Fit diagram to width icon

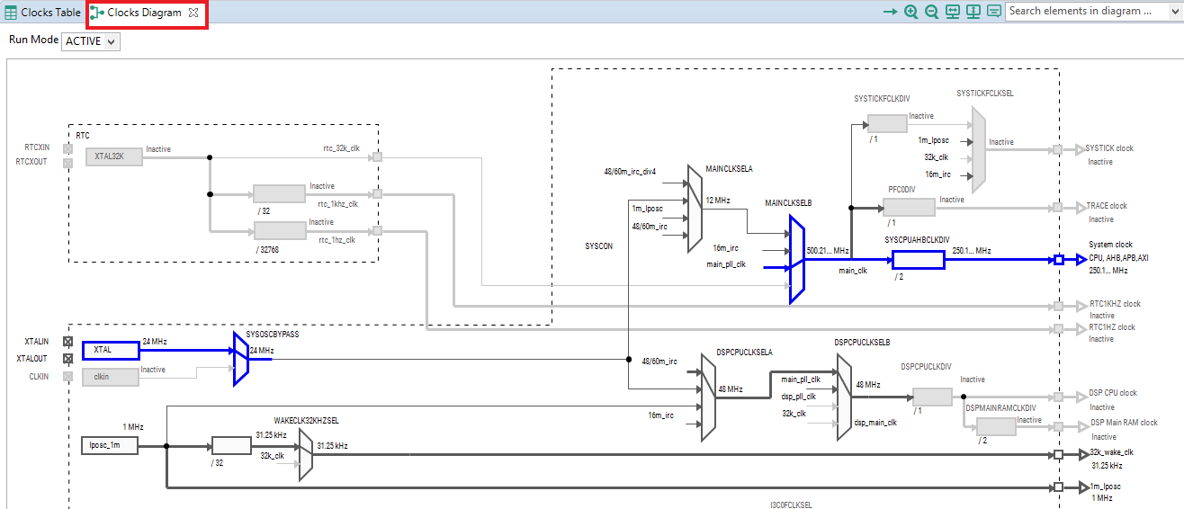tap(953, 12)
